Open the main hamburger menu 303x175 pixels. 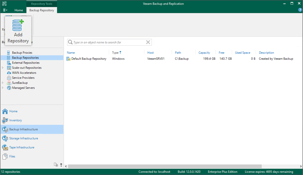(x=5, y=10)
